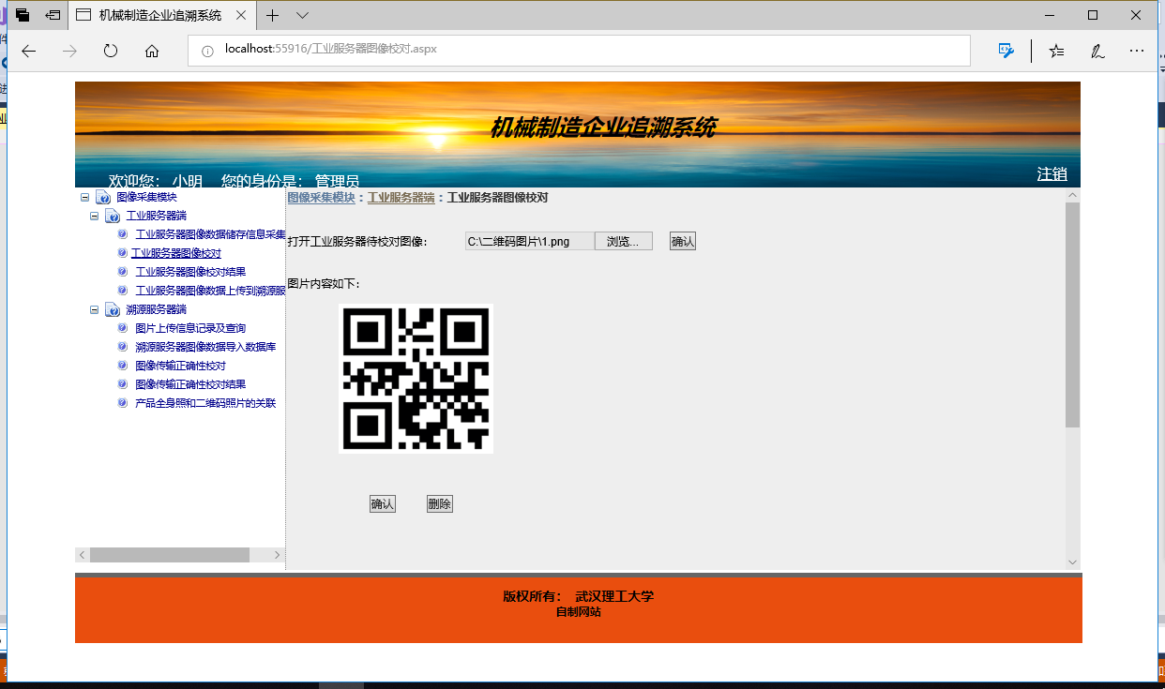The image size is (1165, 689).
Task: Click the file path field C:\二维码图片\1.png
Action: [530, 242]
